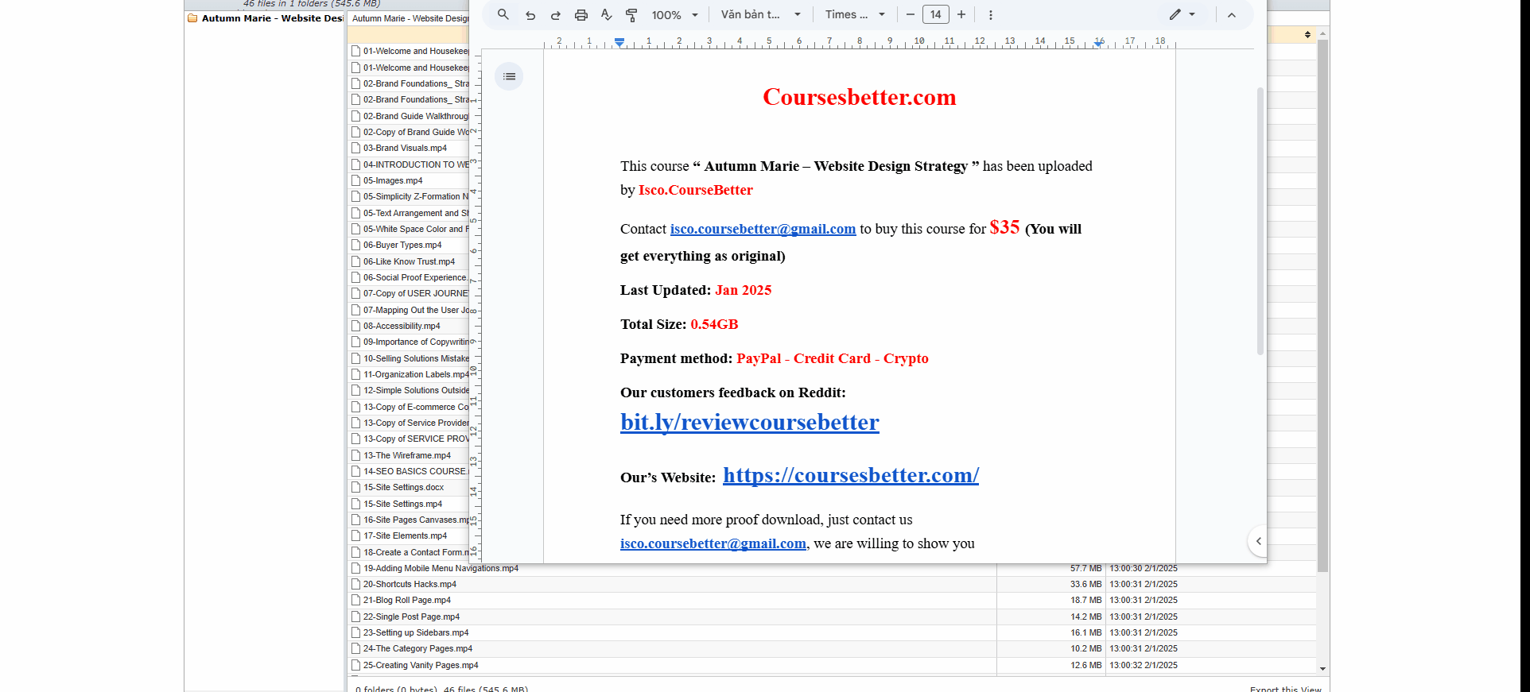The image size is (1530, 692).
Task: Increase the font size
Action: coord(961,14)
